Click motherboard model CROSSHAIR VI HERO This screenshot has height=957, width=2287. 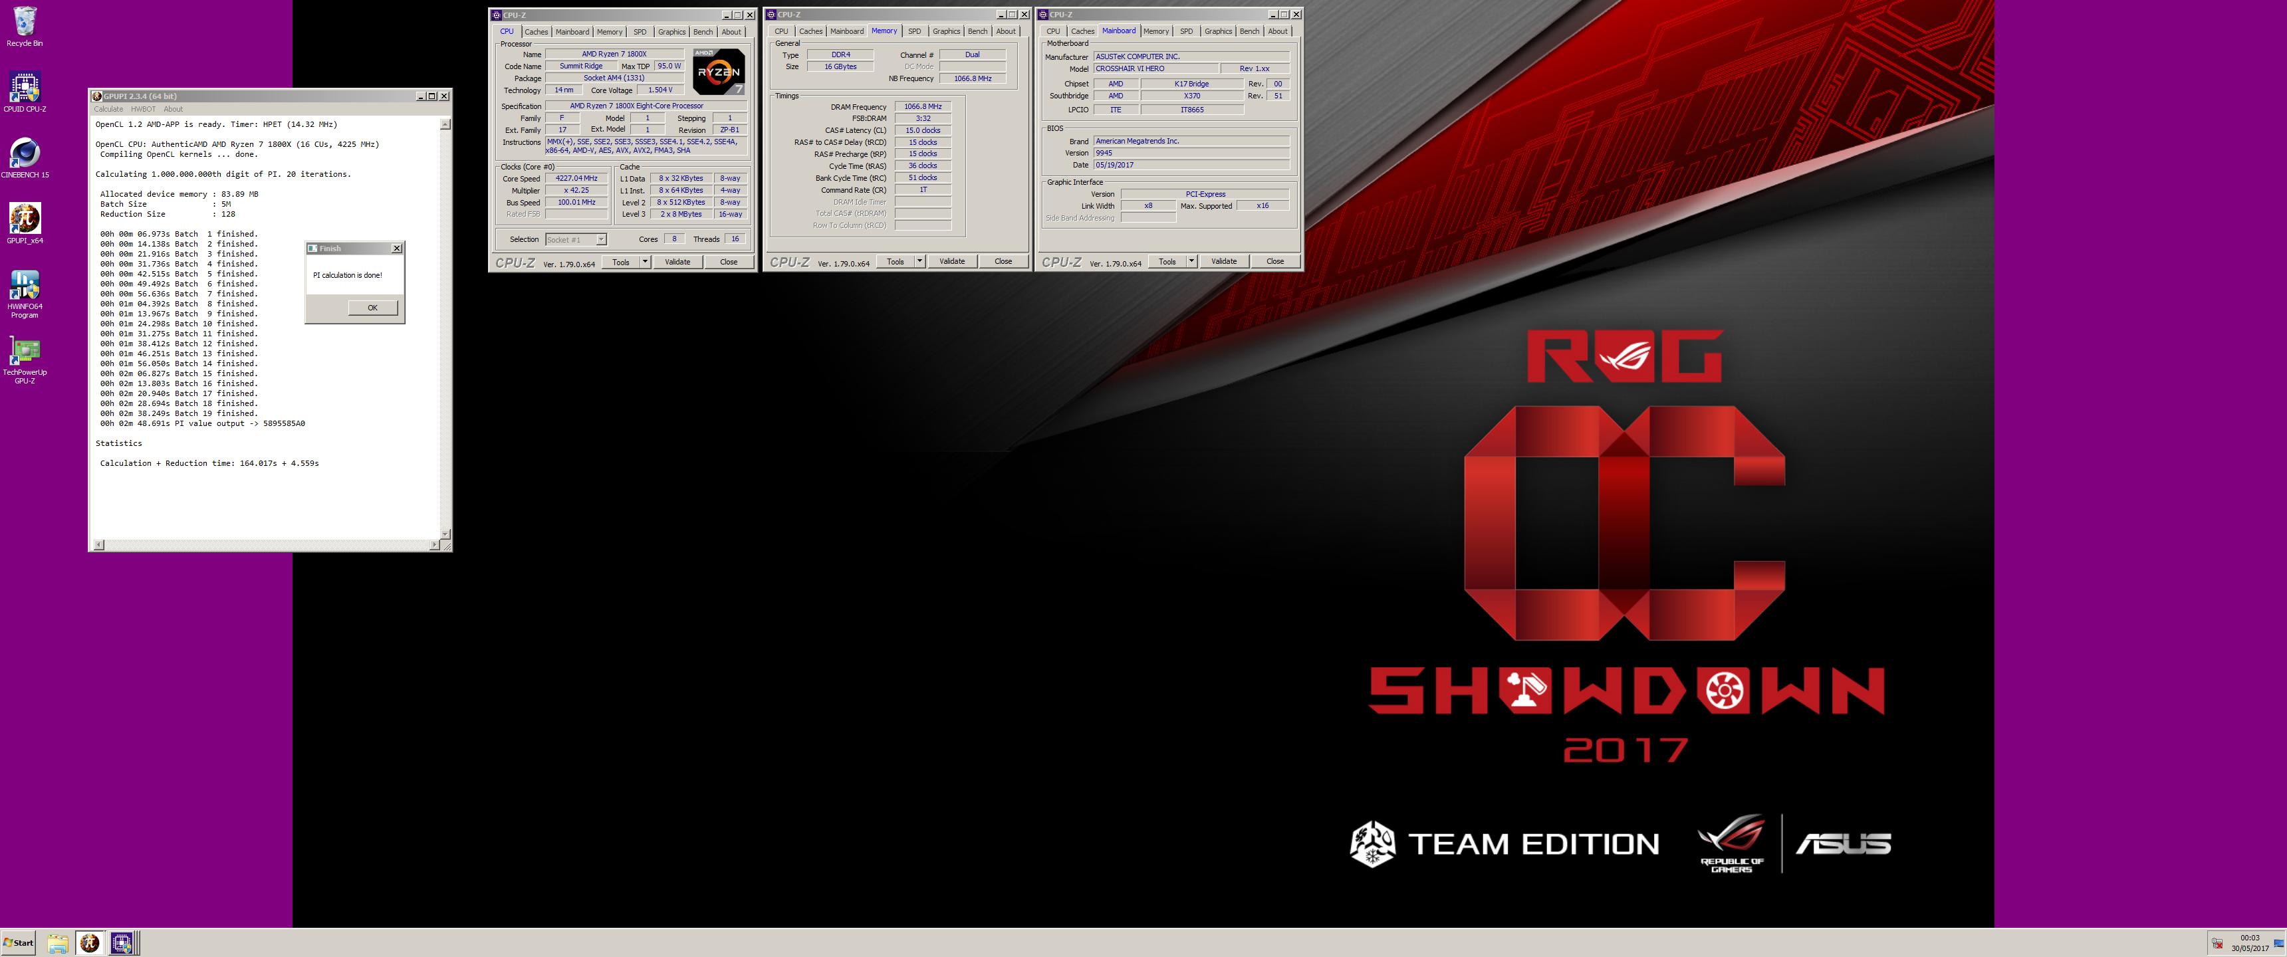[1155, 68]
